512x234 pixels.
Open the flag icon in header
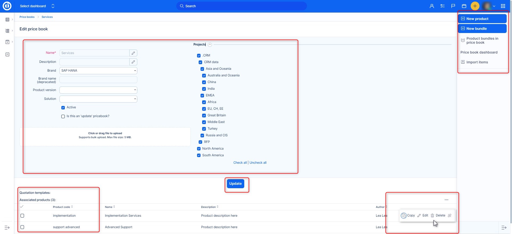pyautogui.click(x=453, y=6)
